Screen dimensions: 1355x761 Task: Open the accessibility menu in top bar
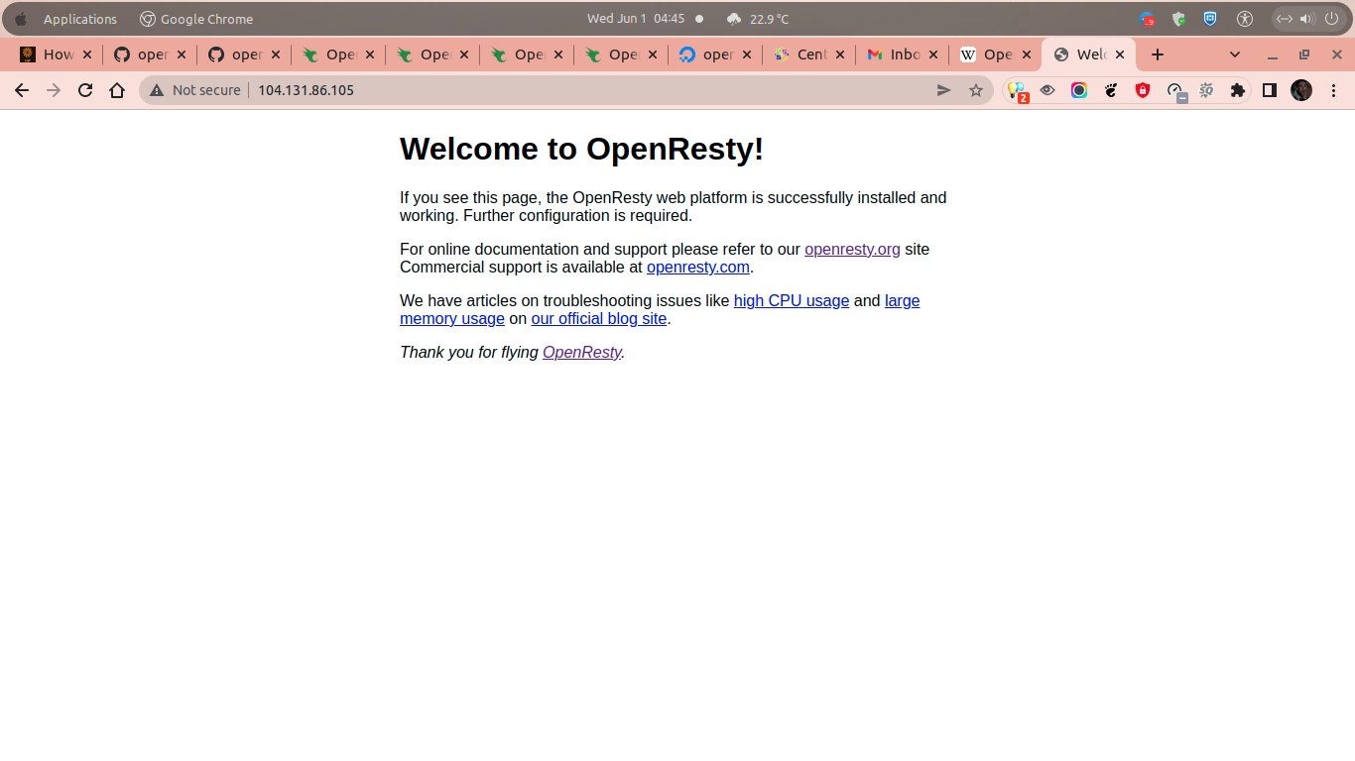(1245, 19)
